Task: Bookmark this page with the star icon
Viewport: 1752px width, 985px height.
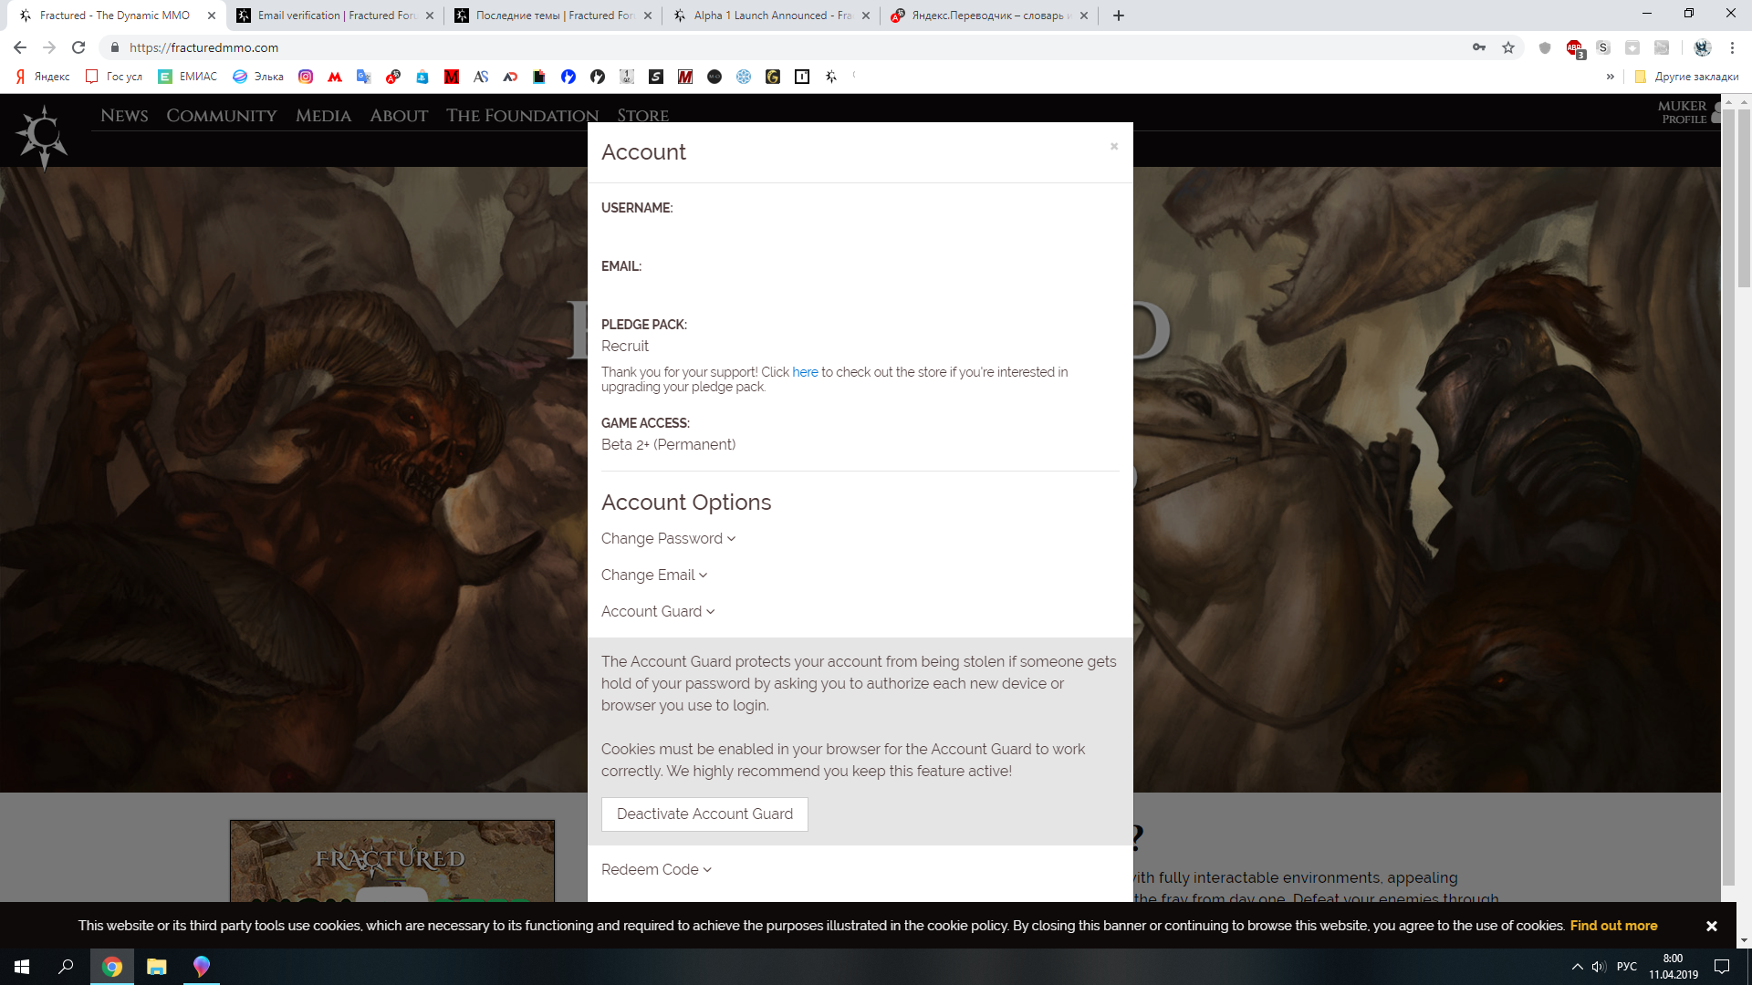Action: click(1508, 47)
